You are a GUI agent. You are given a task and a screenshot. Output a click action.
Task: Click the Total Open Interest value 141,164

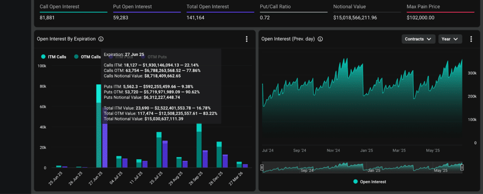195,18
